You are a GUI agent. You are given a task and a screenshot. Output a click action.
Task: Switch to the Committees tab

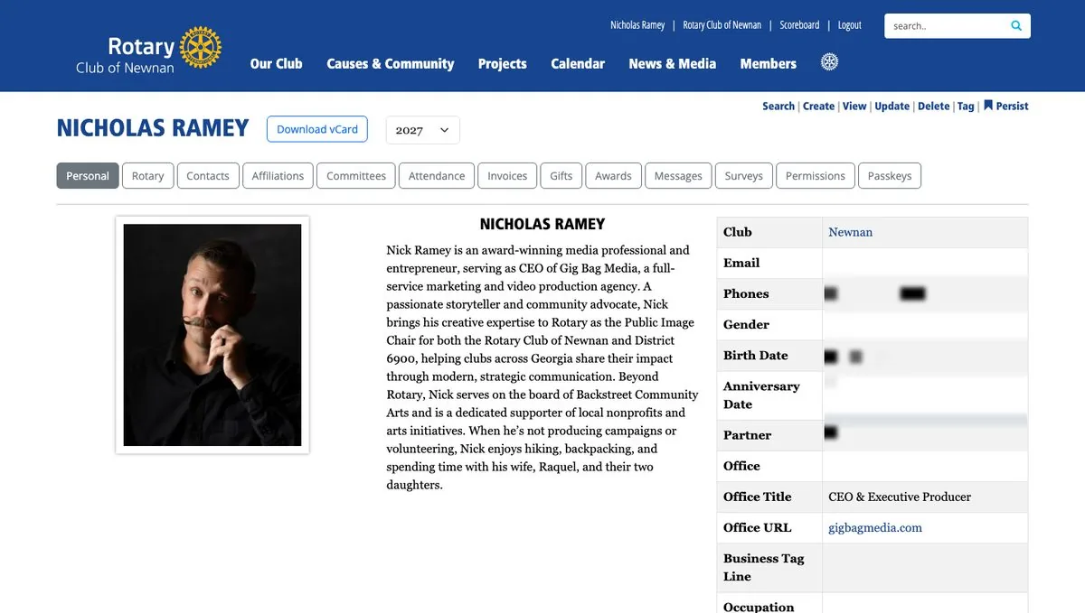(356, 175)
